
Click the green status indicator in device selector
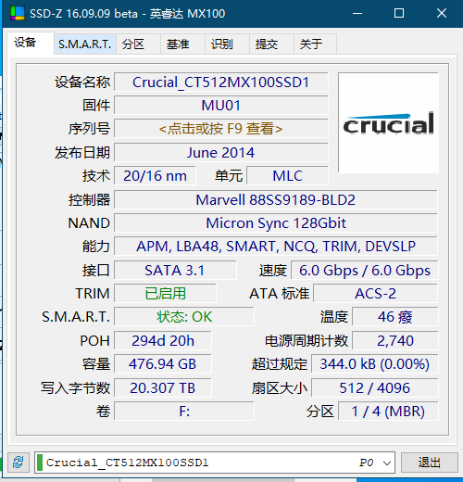pos(40,463)
